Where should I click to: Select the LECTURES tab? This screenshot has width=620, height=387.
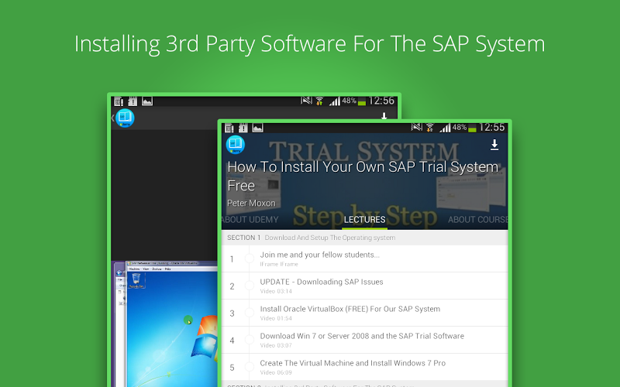coord(364,220)
